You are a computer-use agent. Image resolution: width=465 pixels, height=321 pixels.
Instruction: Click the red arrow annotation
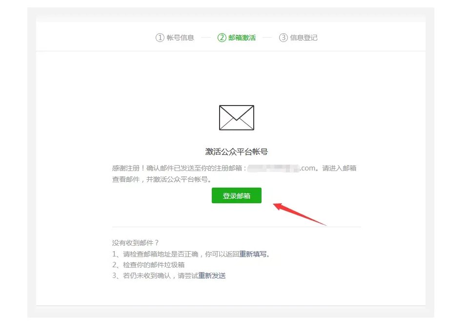tap(300, 214)
